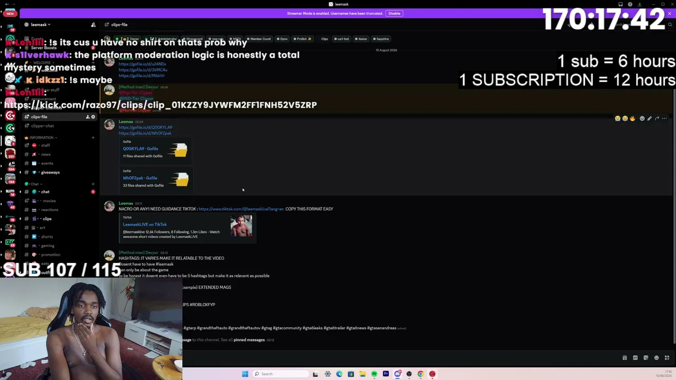The width and height of the screenshot is (676, 380).
Task: Open more options for Leemas message
Action: click(664, 119)
